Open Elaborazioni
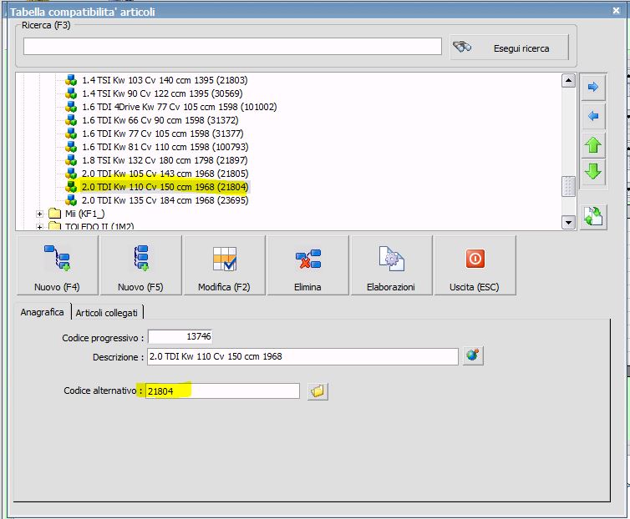 pos(391,265)
